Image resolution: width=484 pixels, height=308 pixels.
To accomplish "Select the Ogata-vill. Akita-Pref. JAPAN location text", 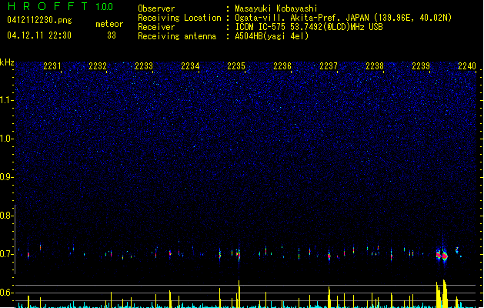I will (x=343, y=18).
